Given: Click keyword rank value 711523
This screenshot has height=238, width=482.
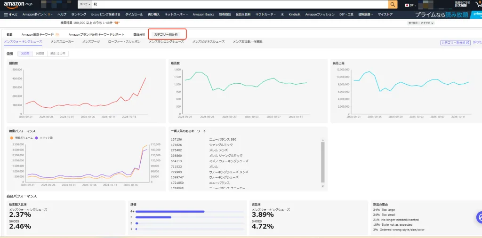Looking at the screenshot, I should tap(176, 167).
